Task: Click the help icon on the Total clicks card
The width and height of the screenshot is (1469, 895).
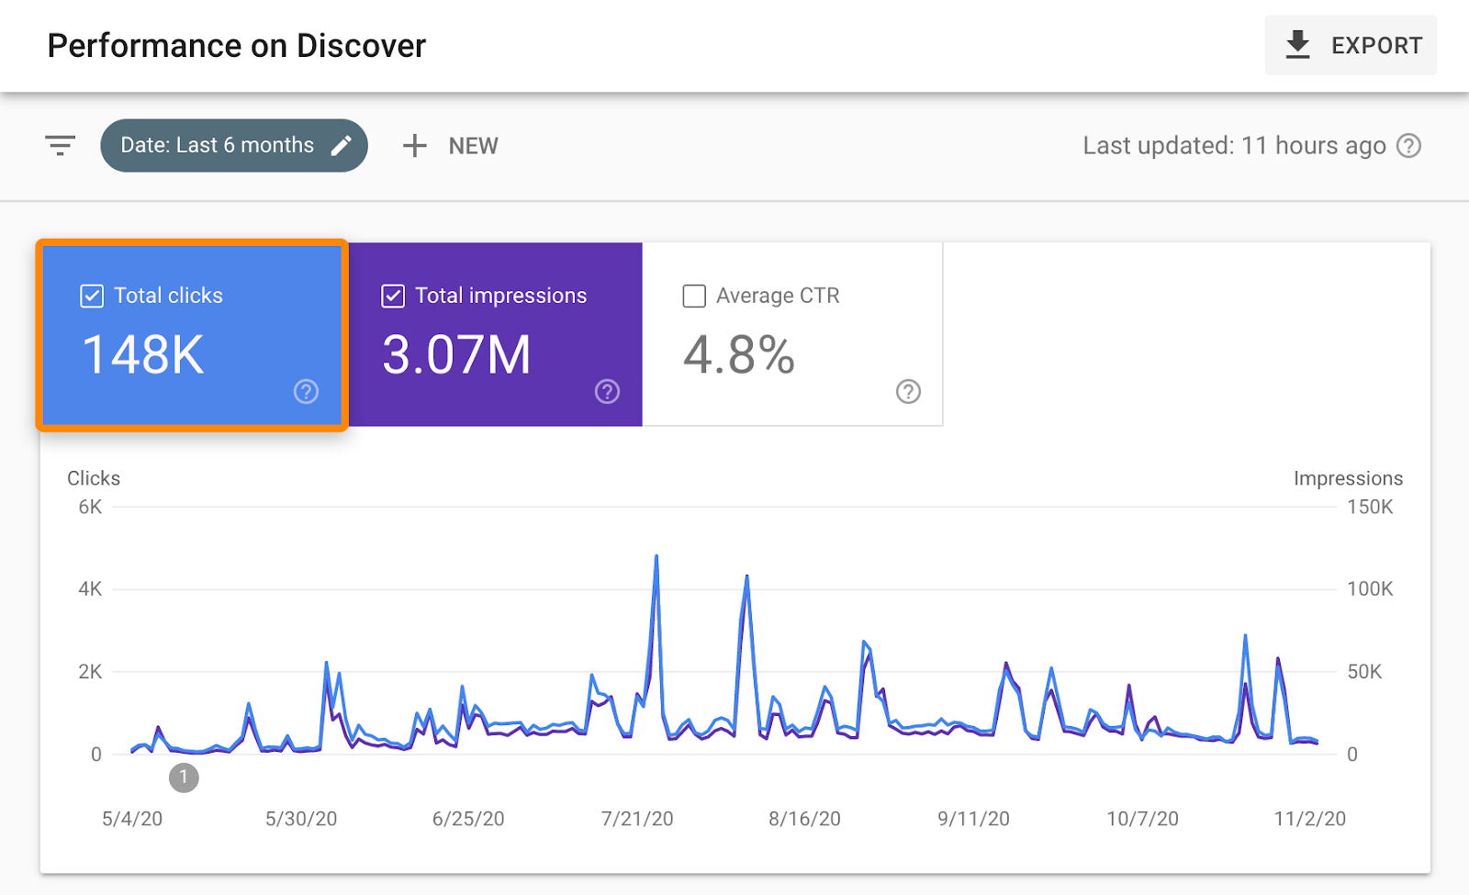Action: point(305,392)
